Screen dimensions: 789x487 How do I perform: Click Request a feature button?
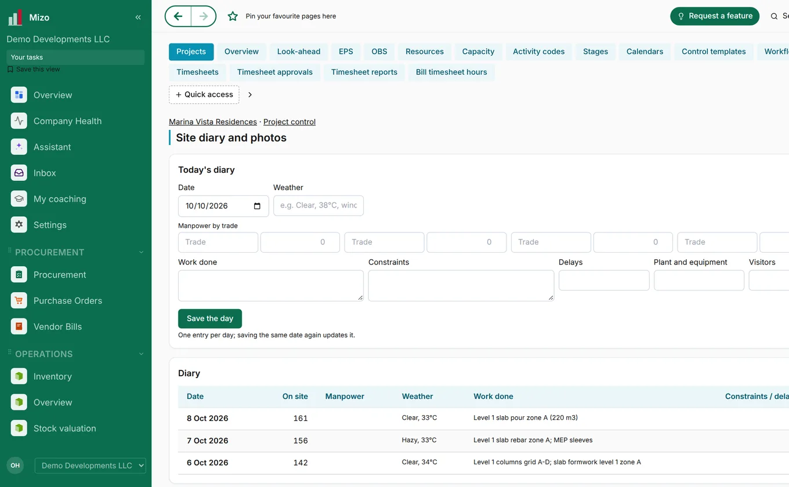pyautogui.click(x=715, y=16)
